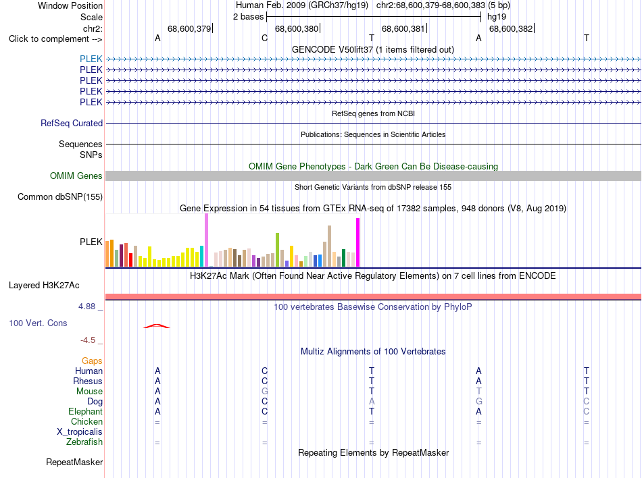
Task: Select the Elephant alignment row label
Action: [85, 411]
